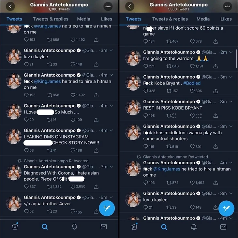
Task: Like the "luv u kaylee" tweet in left panel
Action: point(73,64)
